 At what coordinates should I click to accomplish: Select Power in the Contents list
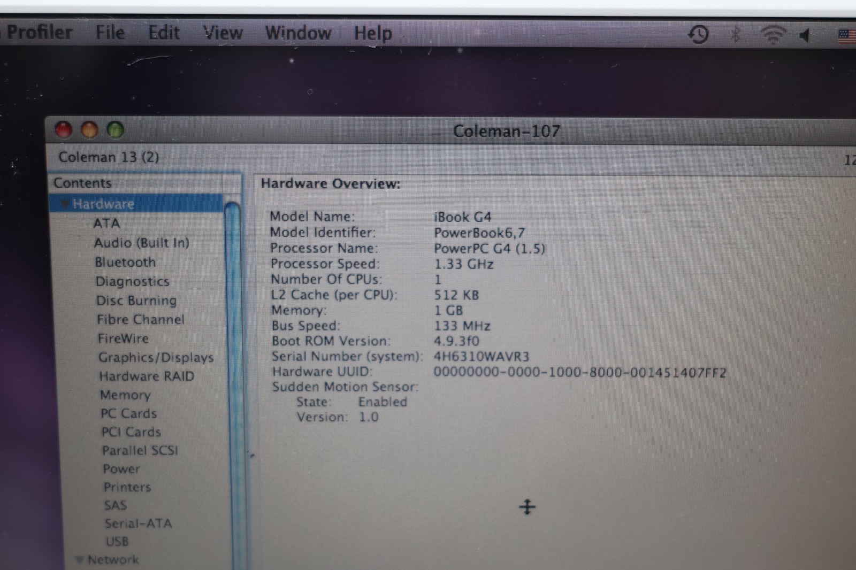click(121, 469)
